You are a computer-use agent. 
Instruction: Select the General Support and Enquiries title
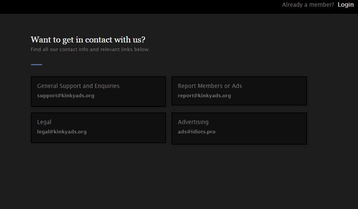pyautogui.click(x=78, y=86)
